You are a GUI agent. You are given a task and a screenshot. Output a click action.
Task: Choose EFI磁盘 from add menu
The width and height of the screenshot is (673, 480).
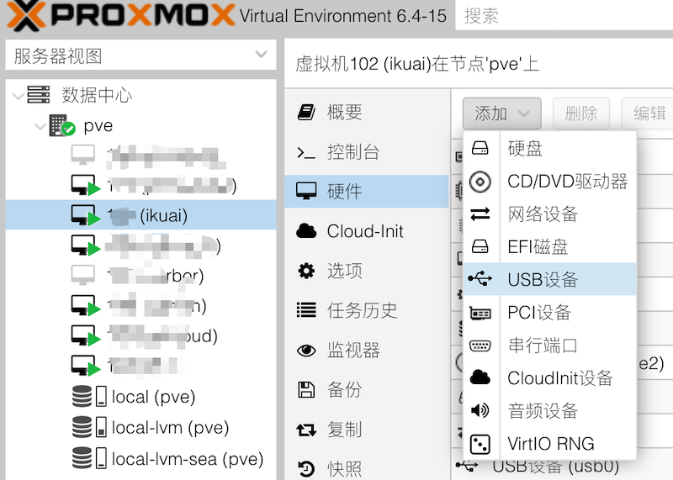pos(550,246)
